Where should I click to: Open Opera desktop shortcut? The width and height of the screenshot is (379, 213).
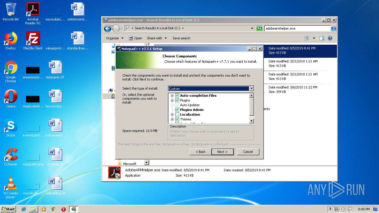click(11, 99)
